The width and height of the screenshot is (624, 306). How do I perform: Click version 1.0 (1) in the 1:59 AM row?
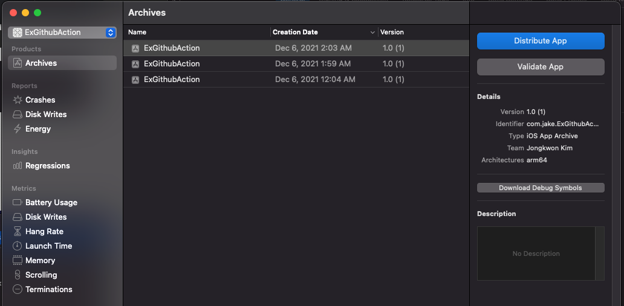tap(393, 64)
